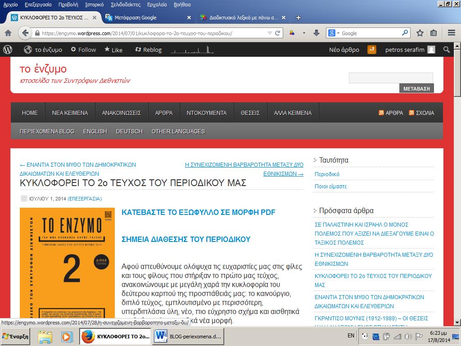Open the petros serafim account menu
Viewport: 461px width, 346px height.
point(410,50)
